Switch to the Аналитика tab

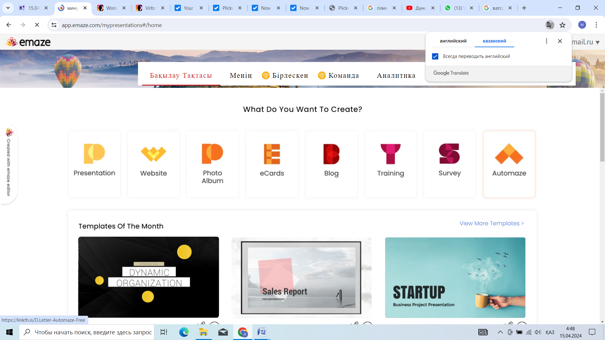tap(396, 76)
